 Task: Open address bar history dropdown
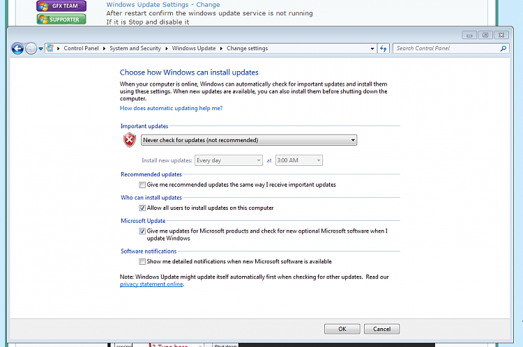click(372, 49)
